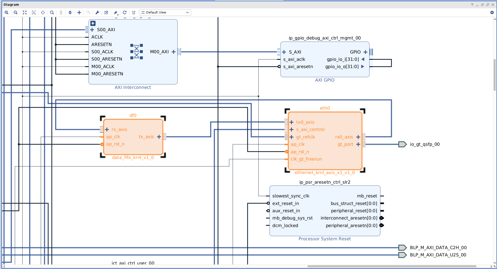Select the M00_ARESETN pin
This screenshot has height=269, width=497.
[x=107, y=74]
